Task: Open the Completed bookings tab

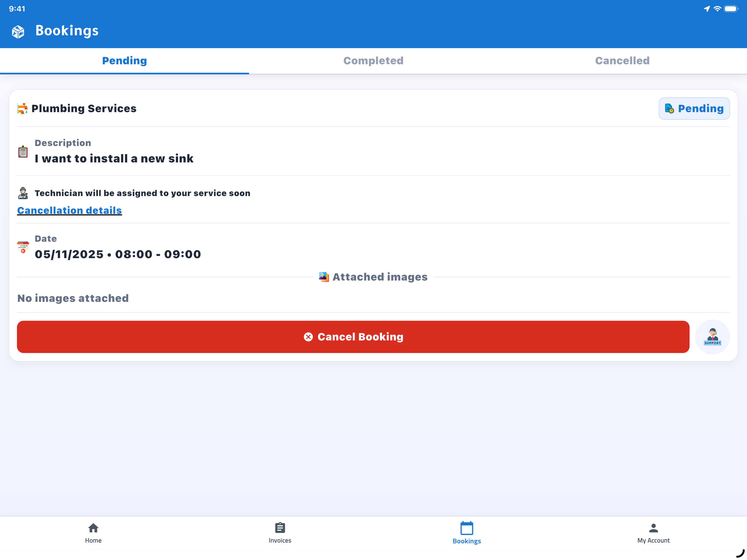Action: [x=373, y=61]
